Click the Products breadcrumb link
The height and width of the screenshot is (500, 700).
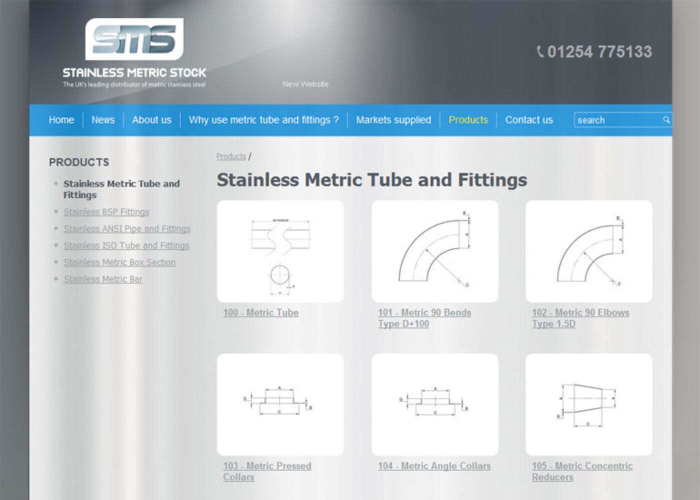tap(231, 156)
